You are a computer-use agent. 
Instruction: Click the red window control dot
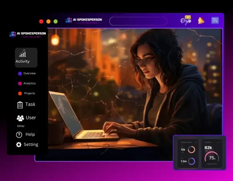(x=41, y=21)
